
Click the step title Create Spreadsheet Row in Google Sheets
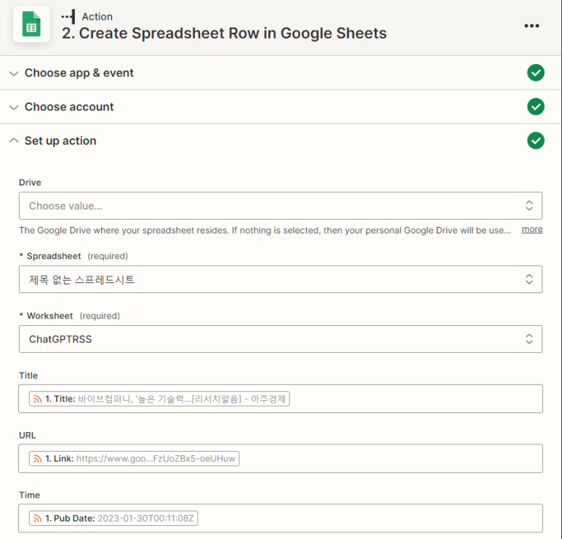tap(224, 33)
